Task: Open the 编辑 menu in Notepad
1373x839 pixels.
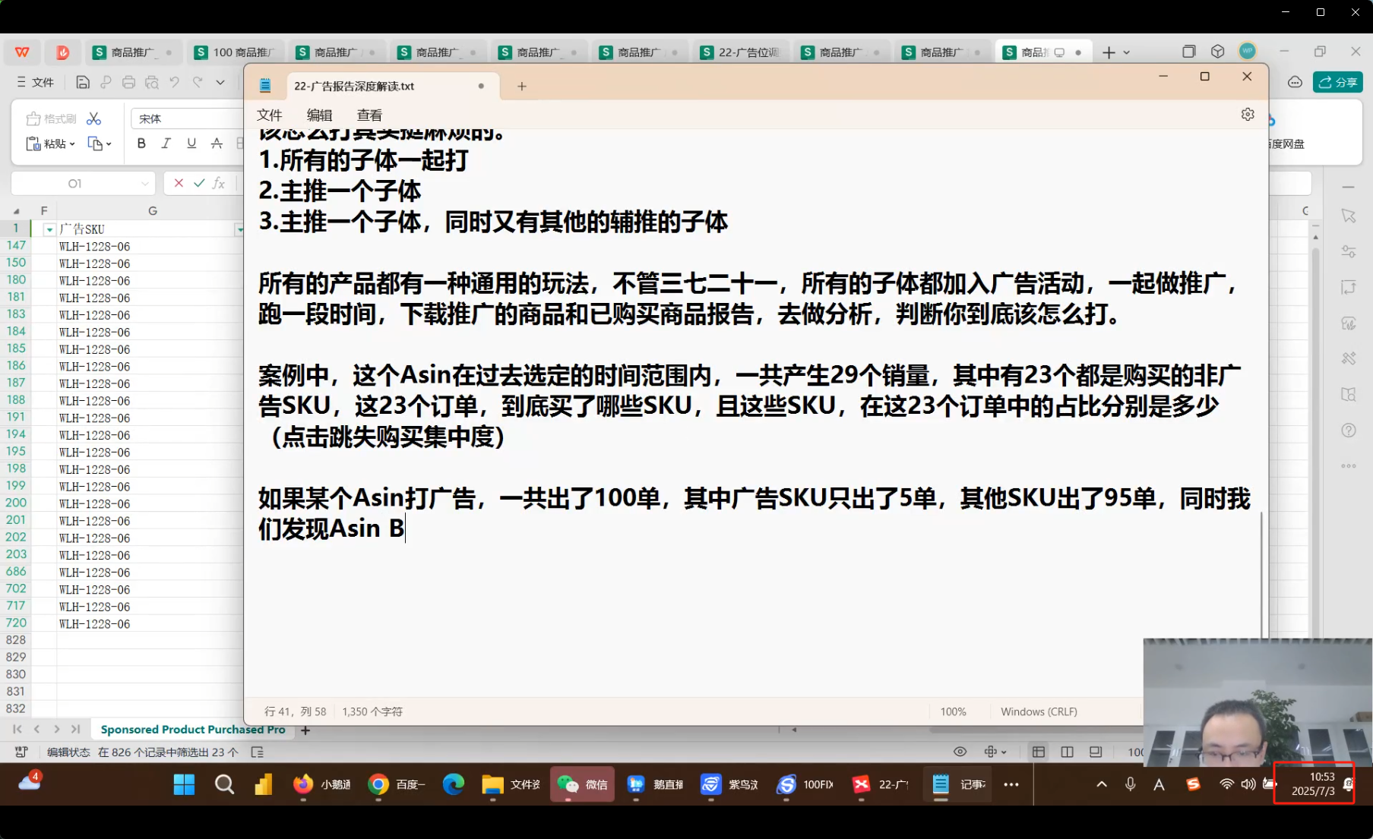Action: click(x=319, y=115)
